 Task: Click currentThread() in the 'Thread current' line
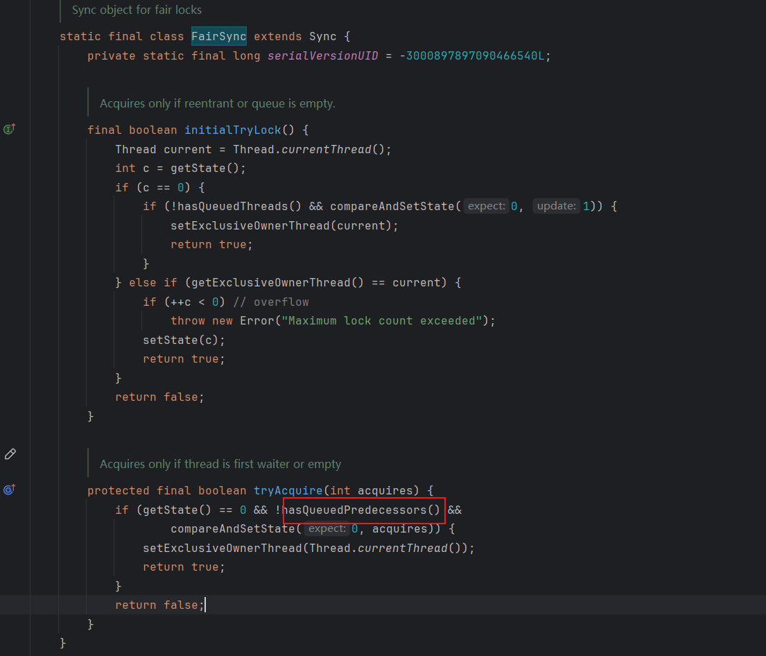coord(333,150)
